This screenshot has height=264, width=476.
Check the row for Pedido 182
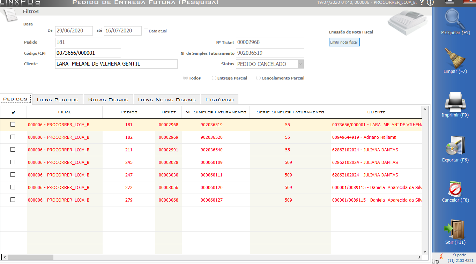click(x=13, y=137)
